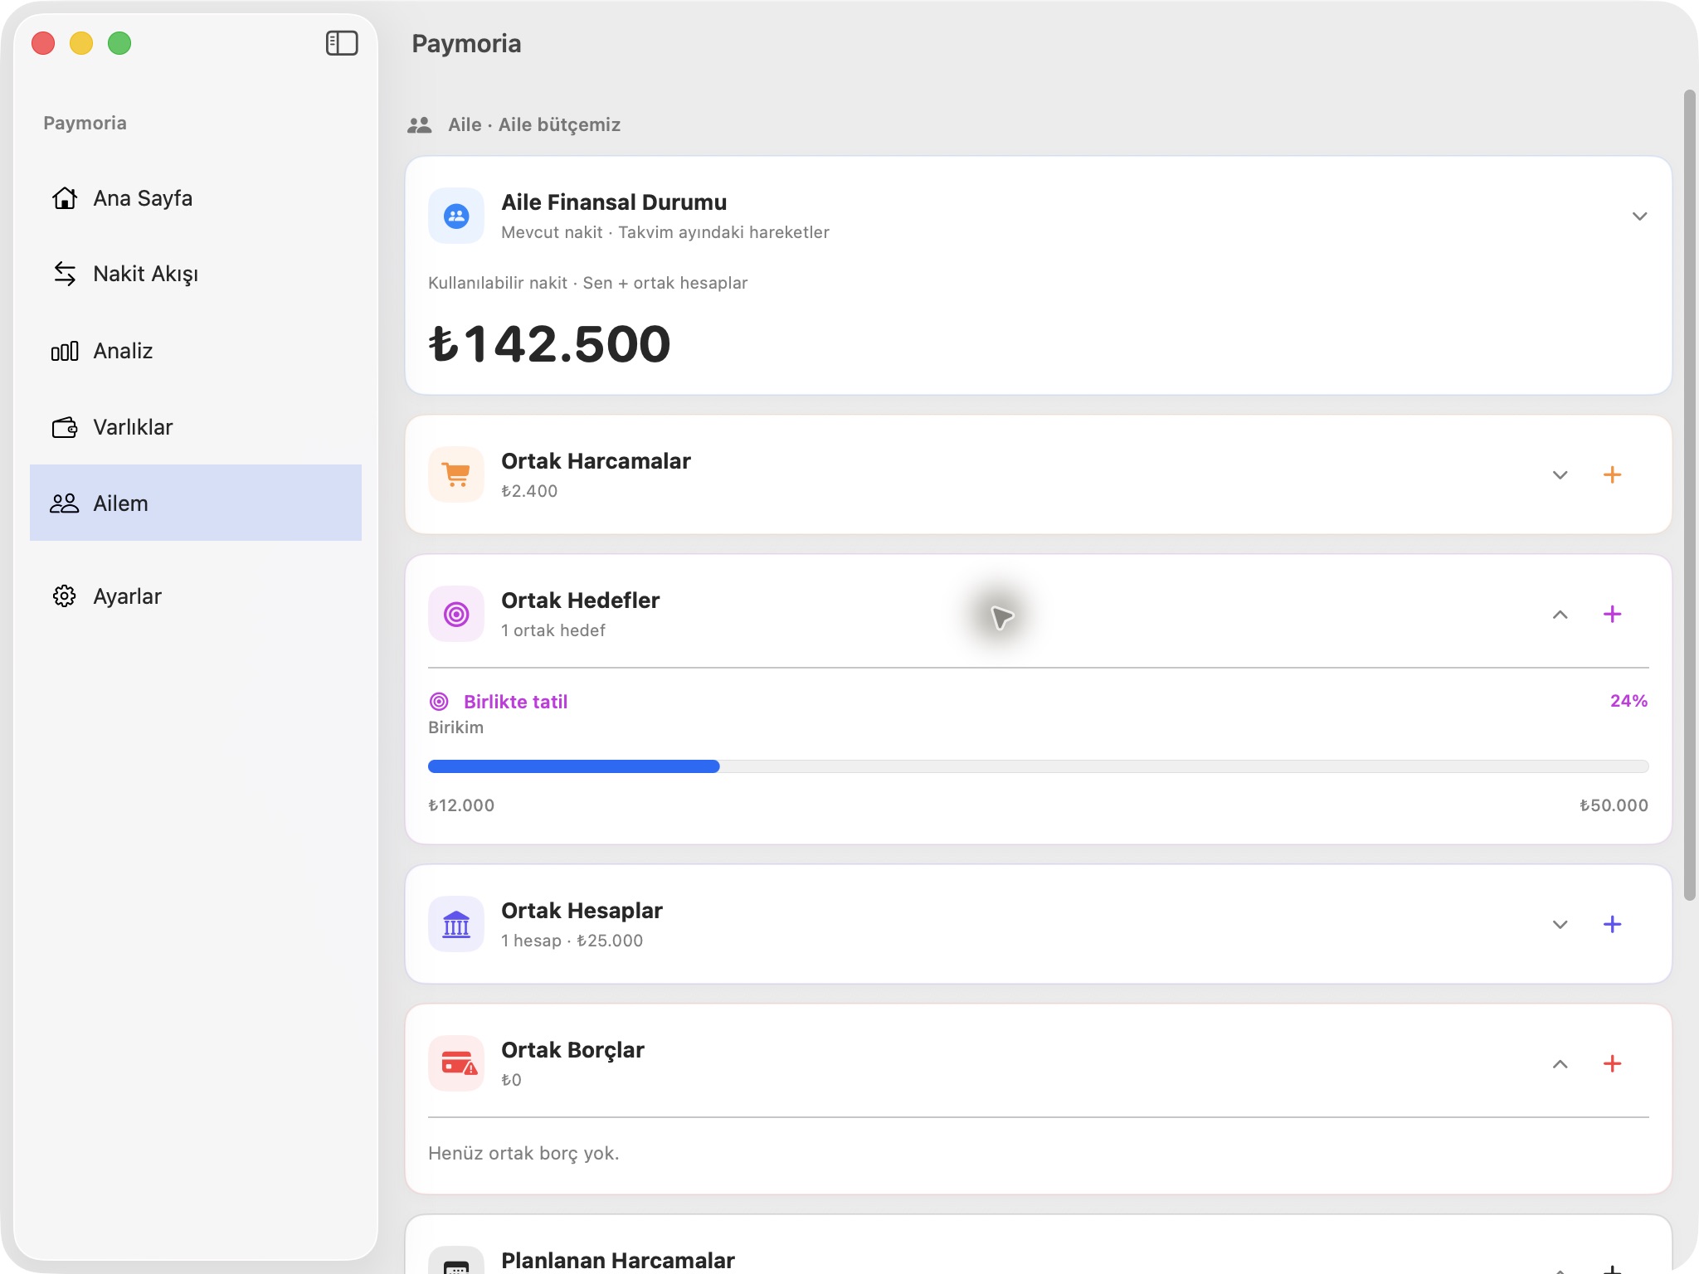Click the Aile Finansal Durumu people icon
This screenshot has height=1274, width=1699.
click(456, 216)
